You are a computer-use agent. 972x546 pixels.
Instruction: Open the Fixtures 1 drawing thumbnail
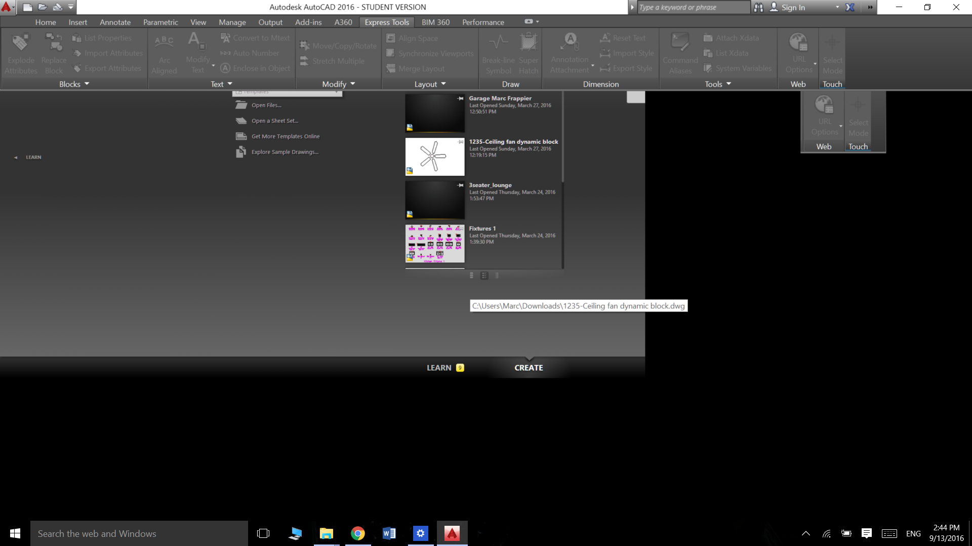[x=434, y=244]
